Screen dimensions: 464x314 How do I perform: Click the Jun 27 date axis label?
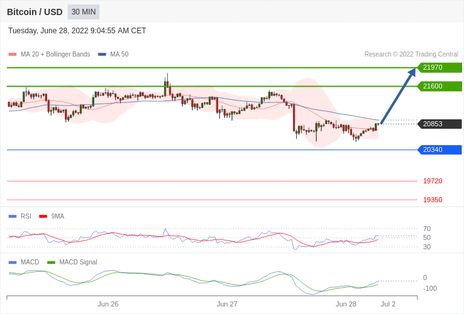pyautogui.click(x=227, y=304)
